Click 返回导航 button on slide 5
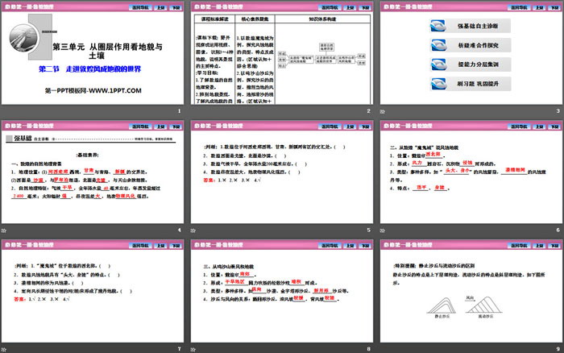 pyautogui.click(x=330, y=127)
